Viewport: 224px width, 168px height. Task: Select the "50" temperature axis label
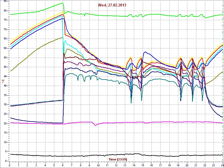[5, 67]
